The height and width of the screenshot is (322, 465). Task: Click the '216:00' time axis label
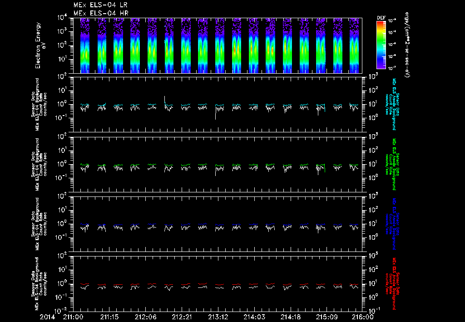pos(363,317)
